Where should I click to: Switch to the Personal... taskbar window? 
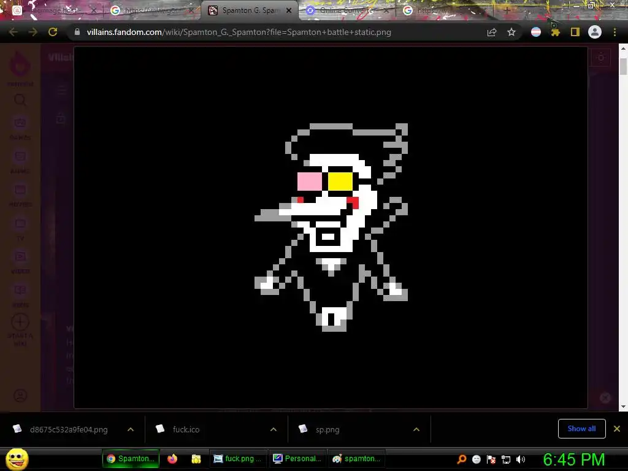297,459
